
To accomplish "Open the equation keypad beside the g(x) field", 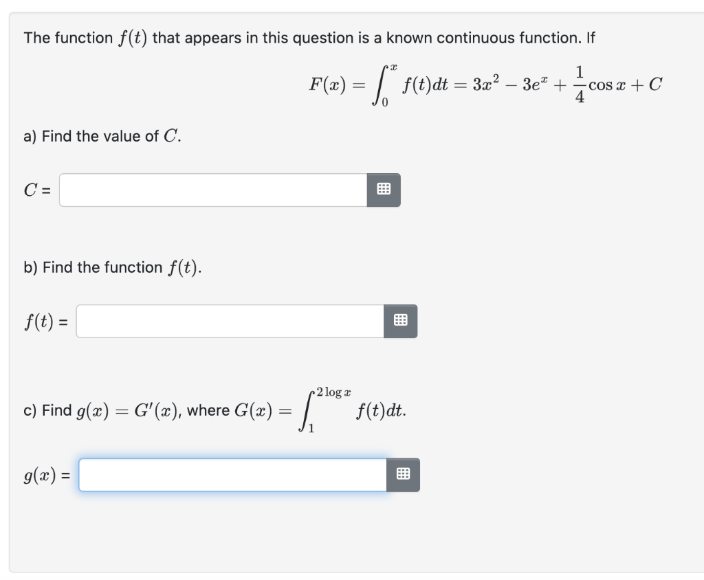I will [403, 474].
